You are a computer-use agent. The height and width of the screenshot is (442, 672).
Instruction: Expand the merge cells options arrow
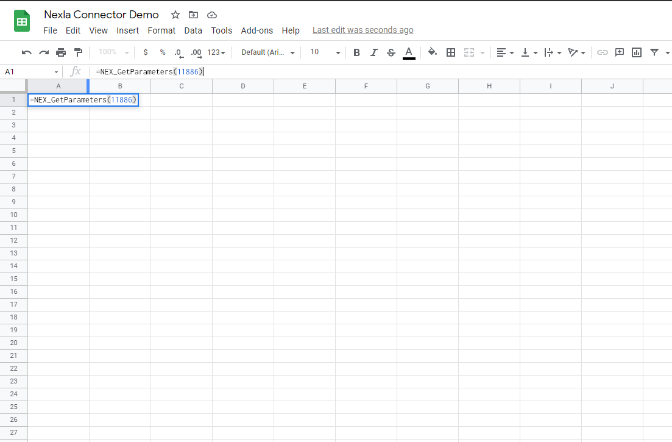(483, 52)
